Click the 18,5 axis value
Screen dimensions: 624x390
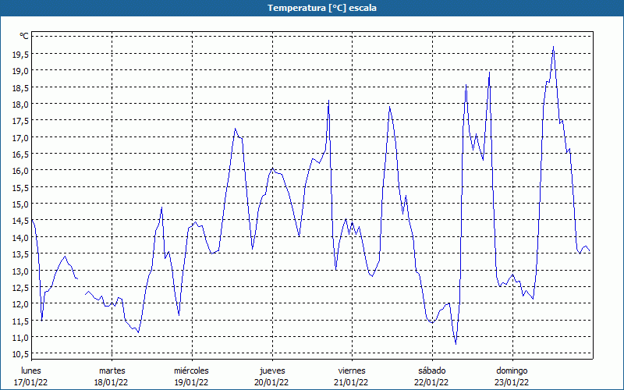[20, 88]
